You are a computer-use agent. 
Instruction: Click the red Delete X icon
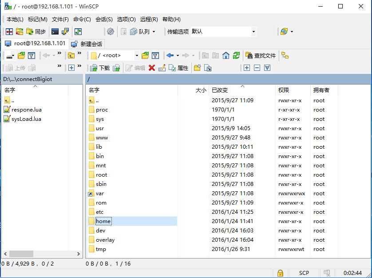click(152, 68)
